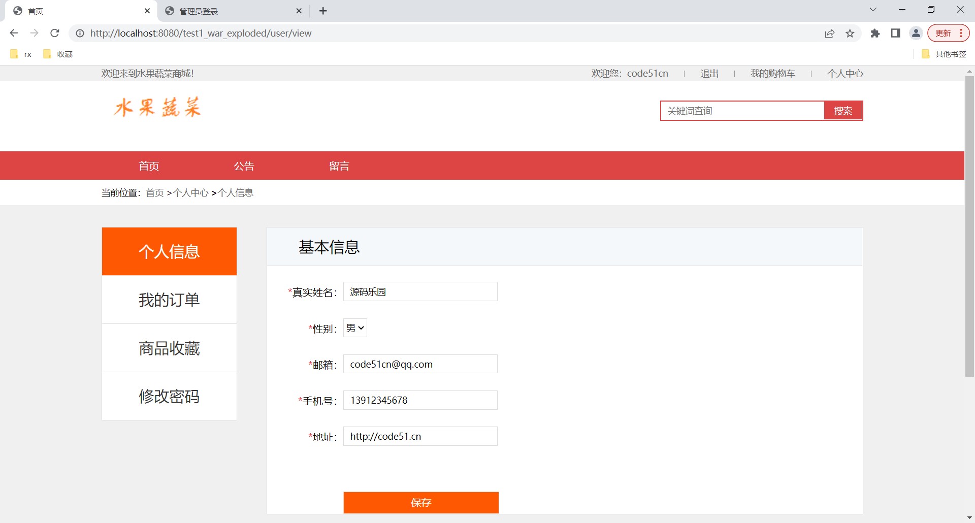Open 我的订单 in the side menu
Viewport: 975px width, 523px height.
coord(169,300)
